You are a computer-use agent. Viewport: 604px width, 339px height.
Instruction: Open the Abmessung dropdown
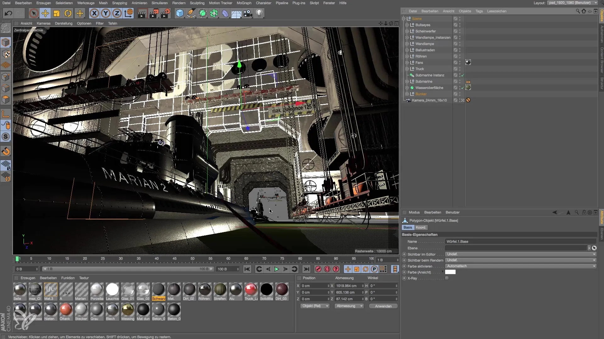tap(349, 306)
